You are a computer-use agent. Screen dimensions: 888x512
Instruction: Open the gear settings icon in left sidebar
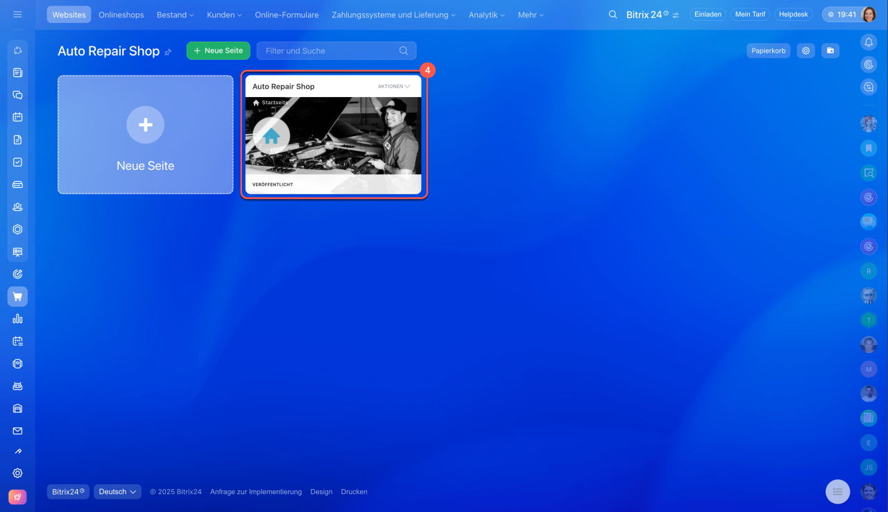(x=18, y=473)
